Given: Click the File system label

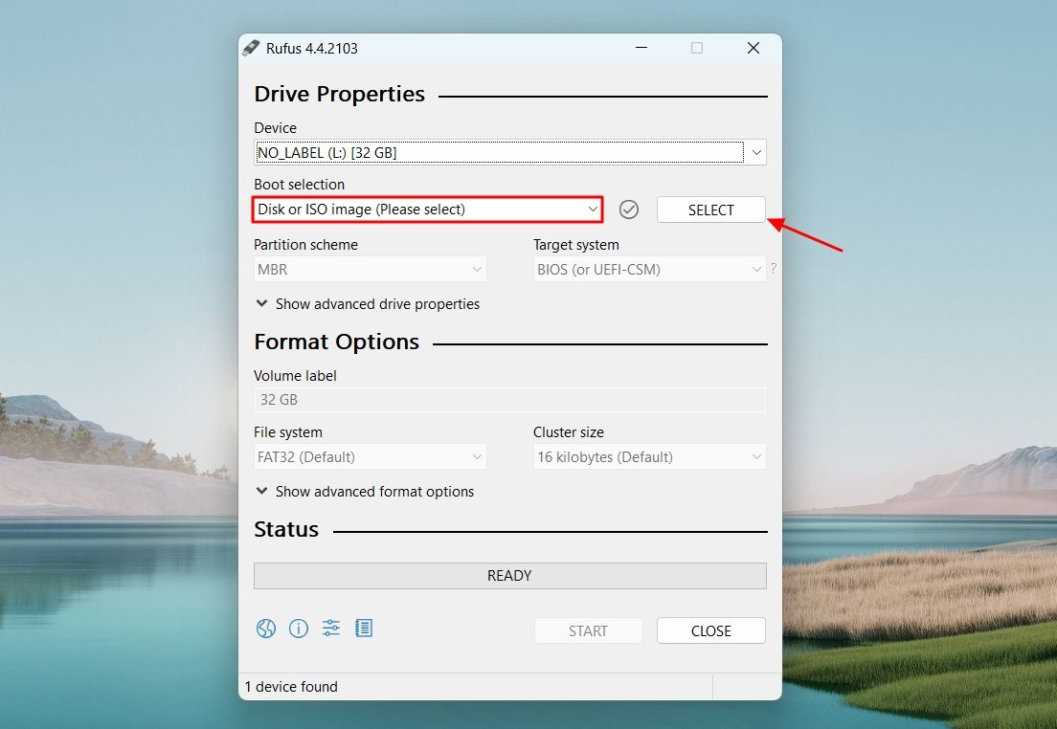Looking at the screenshot, I should click(288, 431).
